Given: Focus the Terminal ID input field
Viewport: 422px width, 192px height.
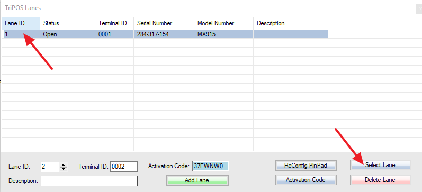Looking at the screenshot, I should pos(124,167).
